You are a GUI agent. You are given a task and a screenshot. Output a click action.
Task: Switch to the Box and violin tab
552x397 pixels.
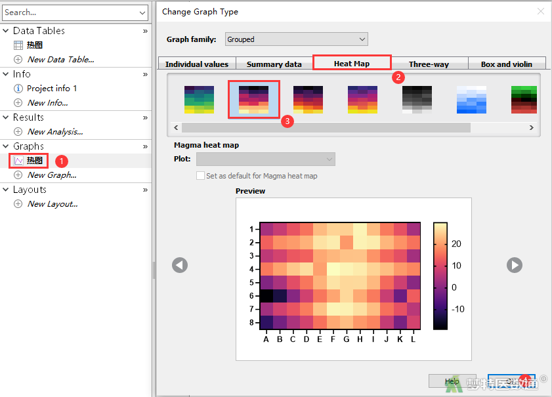point(507,64)
